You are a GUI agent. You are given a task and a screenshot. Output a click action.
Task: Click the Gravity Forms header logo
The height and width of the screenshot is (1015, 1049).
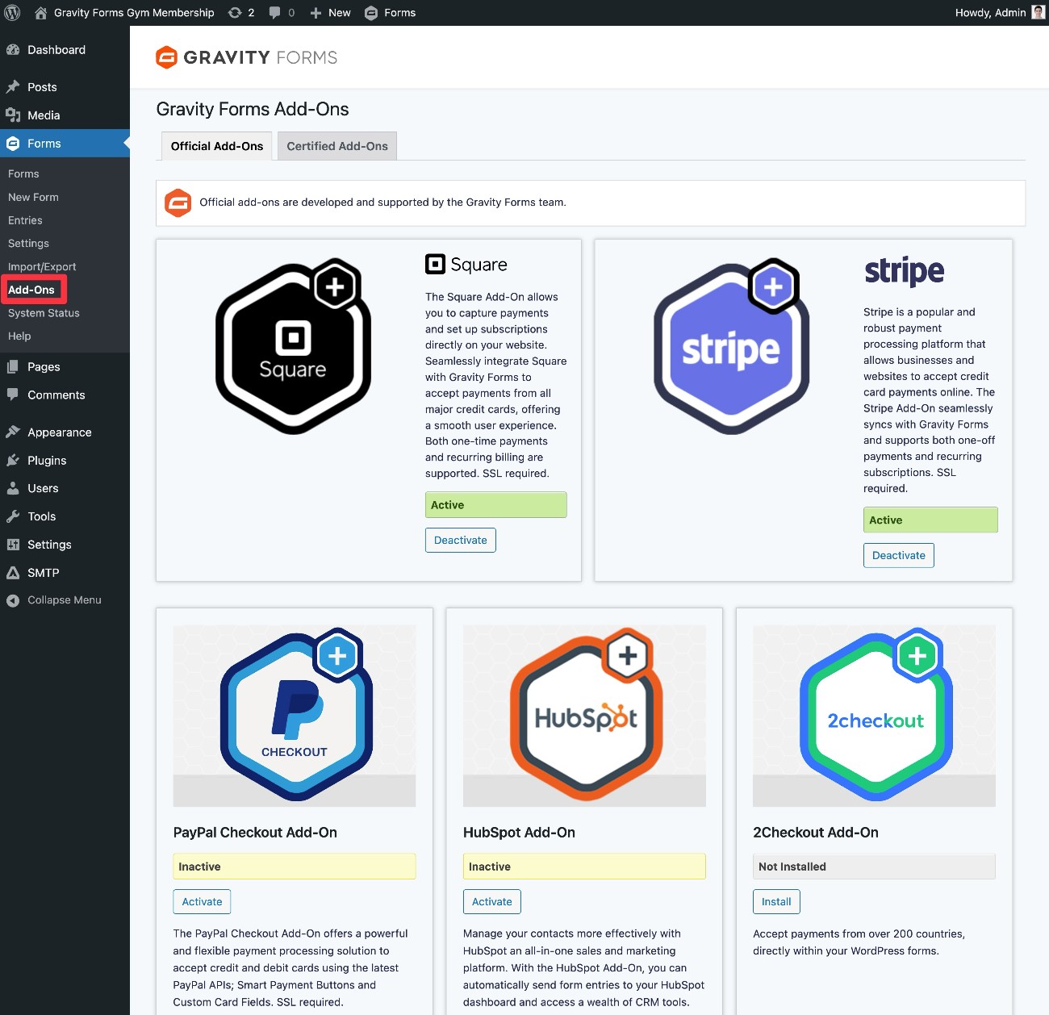point(246,57)
